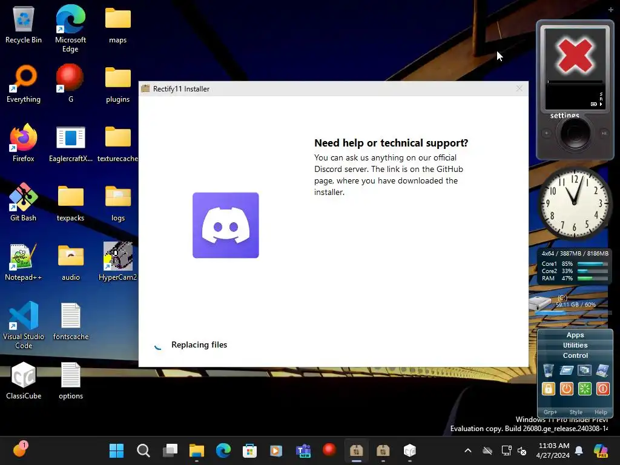The height and width of the screenshot is (465, 620).
Task: Close the Rectify11 Installer window
Action: click(519, 88)
